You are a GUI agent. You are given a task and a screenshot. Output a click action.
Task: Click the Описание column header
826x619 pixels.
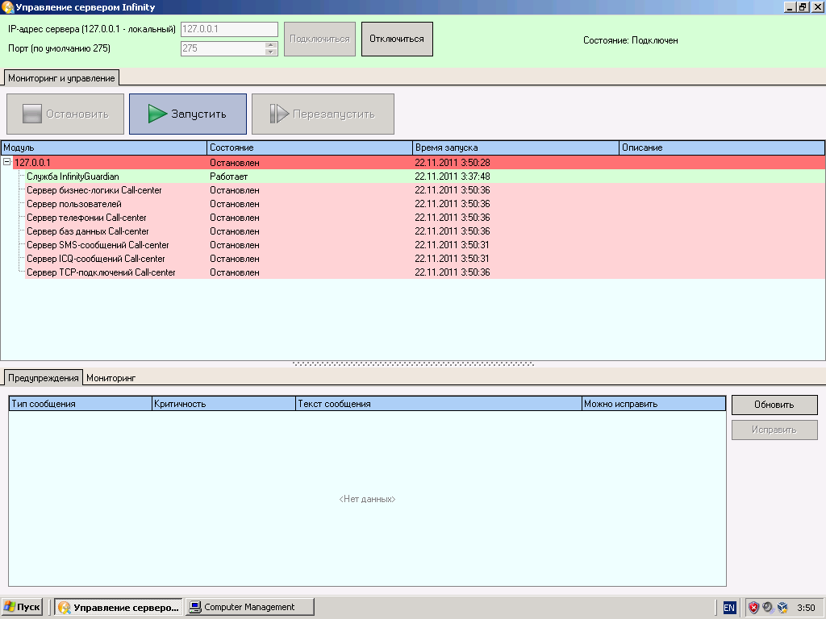click(x=722, y=148)
